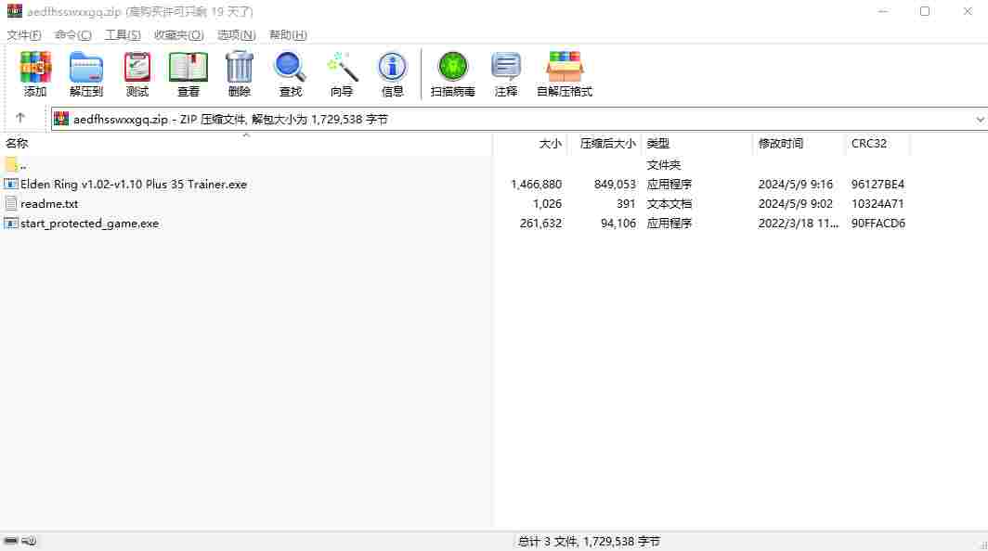Select the readme.txt file name
The width and height of the screenshot is (988, 551).
49,204
